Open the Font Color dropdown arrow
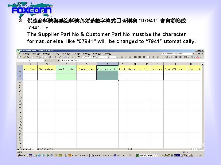Image resolution: width=221 pixels, height=165 pixels. pos(201,57)
